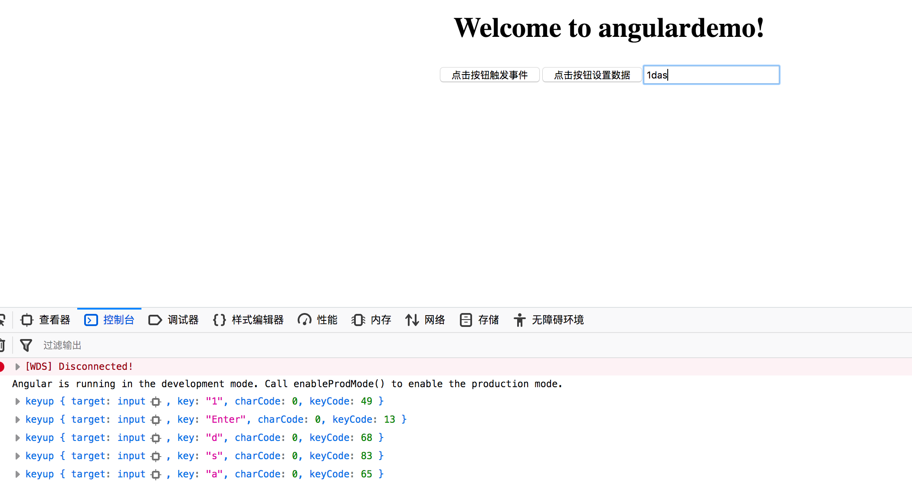
Task: Open the Accessibility (无障碍环境) tab
Action: pyautogui.click(x=549, y=320)
